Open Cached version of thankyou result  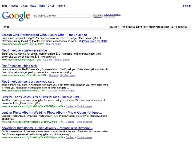pos(52,91)
